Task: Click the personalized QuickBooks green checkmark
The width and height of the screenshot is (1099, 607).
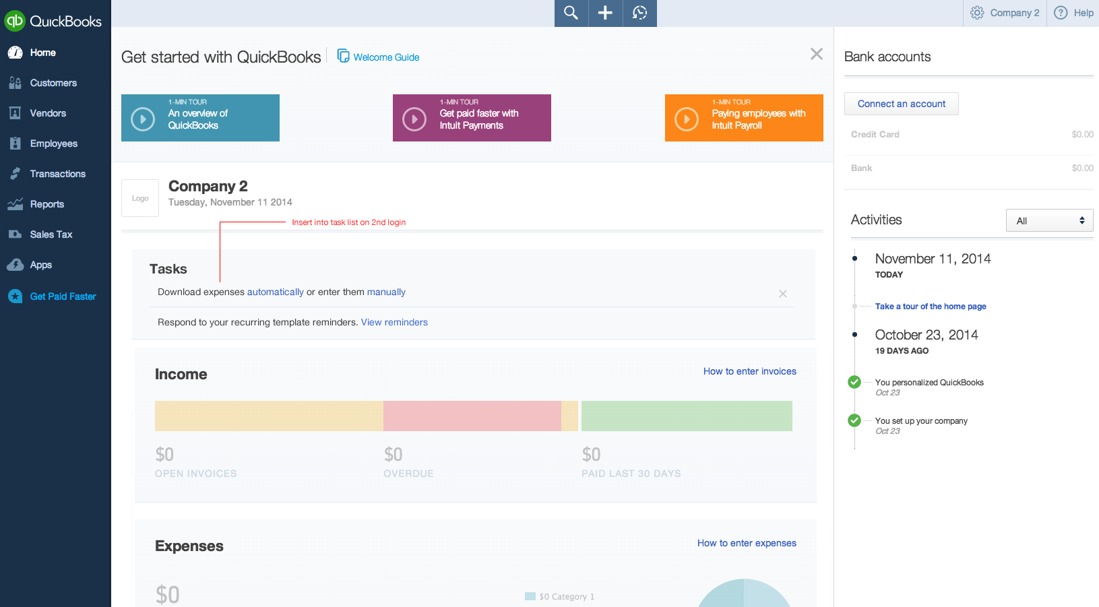Action: coord(854,382)
